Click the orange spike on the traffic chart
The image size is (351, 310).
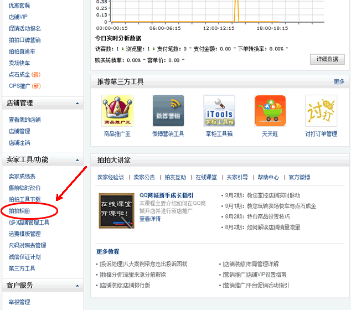click(x=236, y=10)
